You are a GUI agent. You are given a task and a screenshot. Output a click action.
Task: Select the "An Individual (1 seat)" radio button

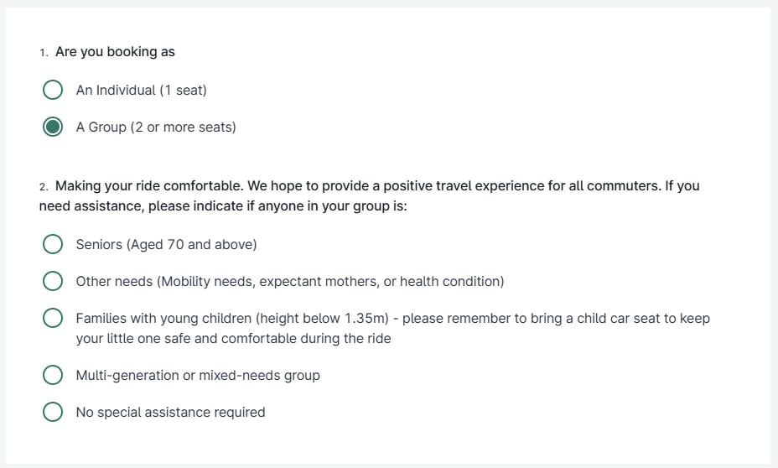53,90
